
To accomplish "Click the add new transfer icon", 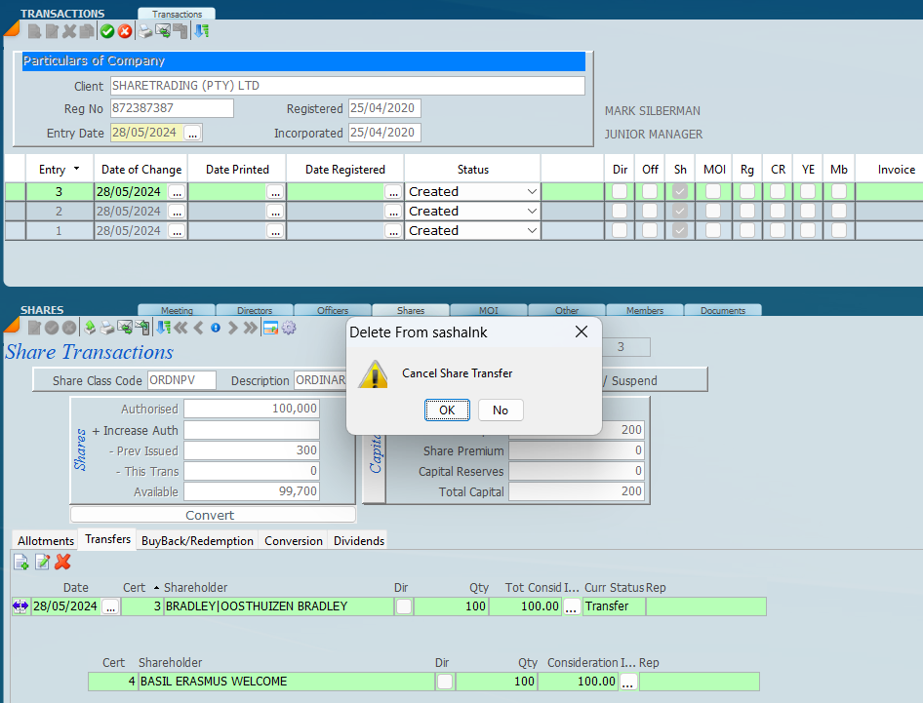I will tap(20, 562).
